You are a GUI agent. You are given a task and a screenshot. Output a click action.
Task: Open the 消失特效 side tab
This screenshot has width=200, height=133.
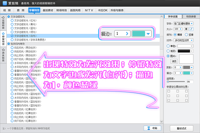point(3,55)
